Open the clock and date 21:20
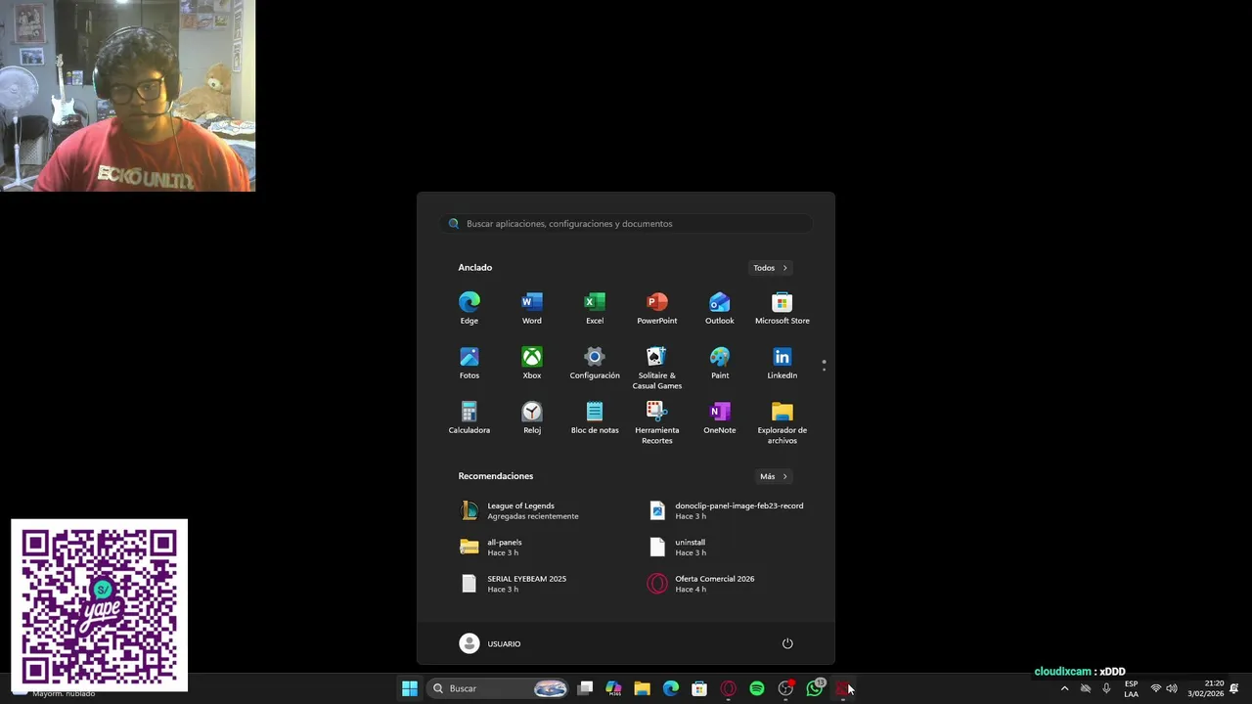 pyautogui.click(x=1206, y=688)
